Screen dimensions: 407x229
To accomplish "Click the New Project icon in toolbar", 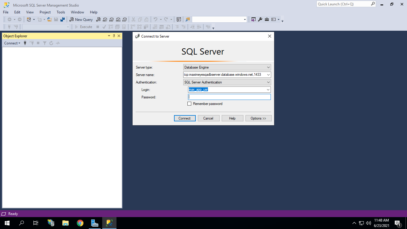I will coord(29,19).
